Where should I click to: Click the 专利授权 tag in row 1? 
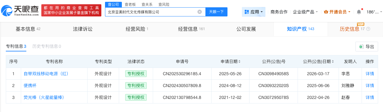pyautogui.click(x=136, y=74)
